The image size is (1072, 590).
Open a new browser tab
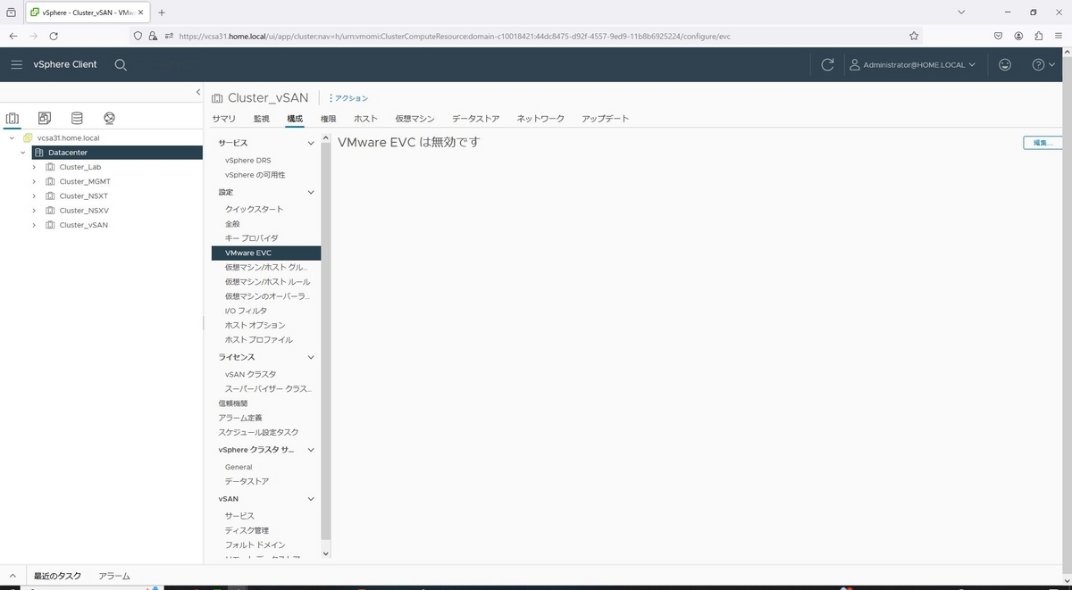pyautogui.click(x=162, y=12)
